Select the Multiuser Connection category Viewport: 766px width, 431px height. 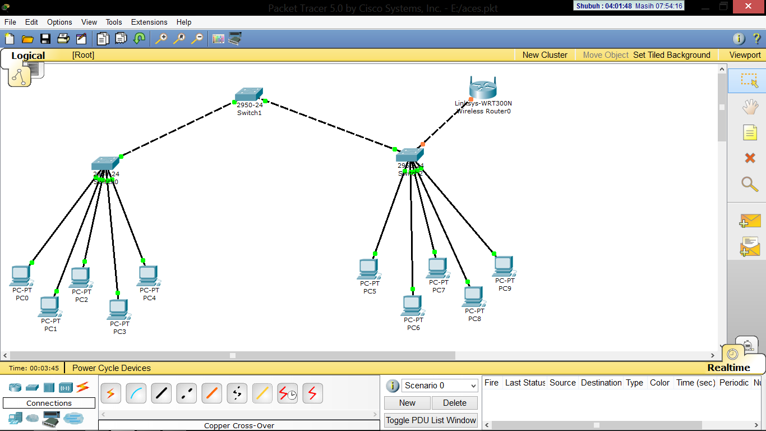tap(73, 418)
